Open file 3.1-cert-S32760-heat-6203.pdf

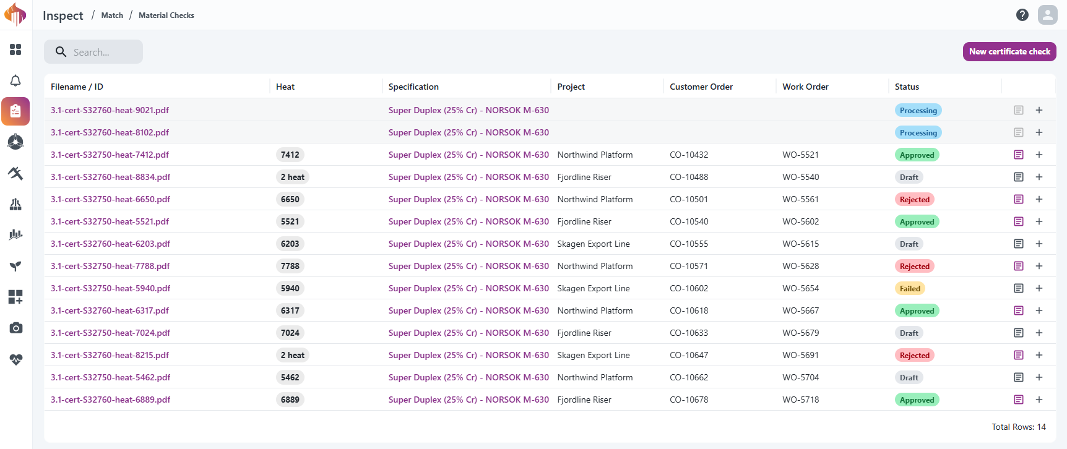(111, 244)
